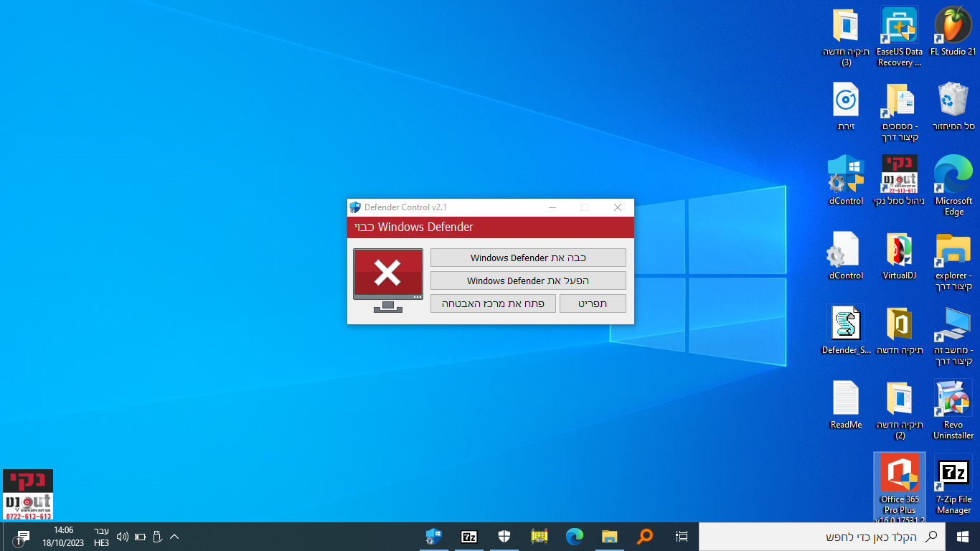Click the Defender Control title bar shield icon
Viewport: 980px width, 551px height.
355,207
